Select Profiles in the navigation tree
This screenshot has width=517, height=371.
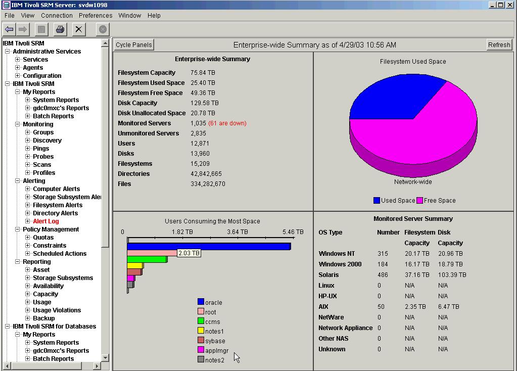pyautogui.click(x=44, y=173)
